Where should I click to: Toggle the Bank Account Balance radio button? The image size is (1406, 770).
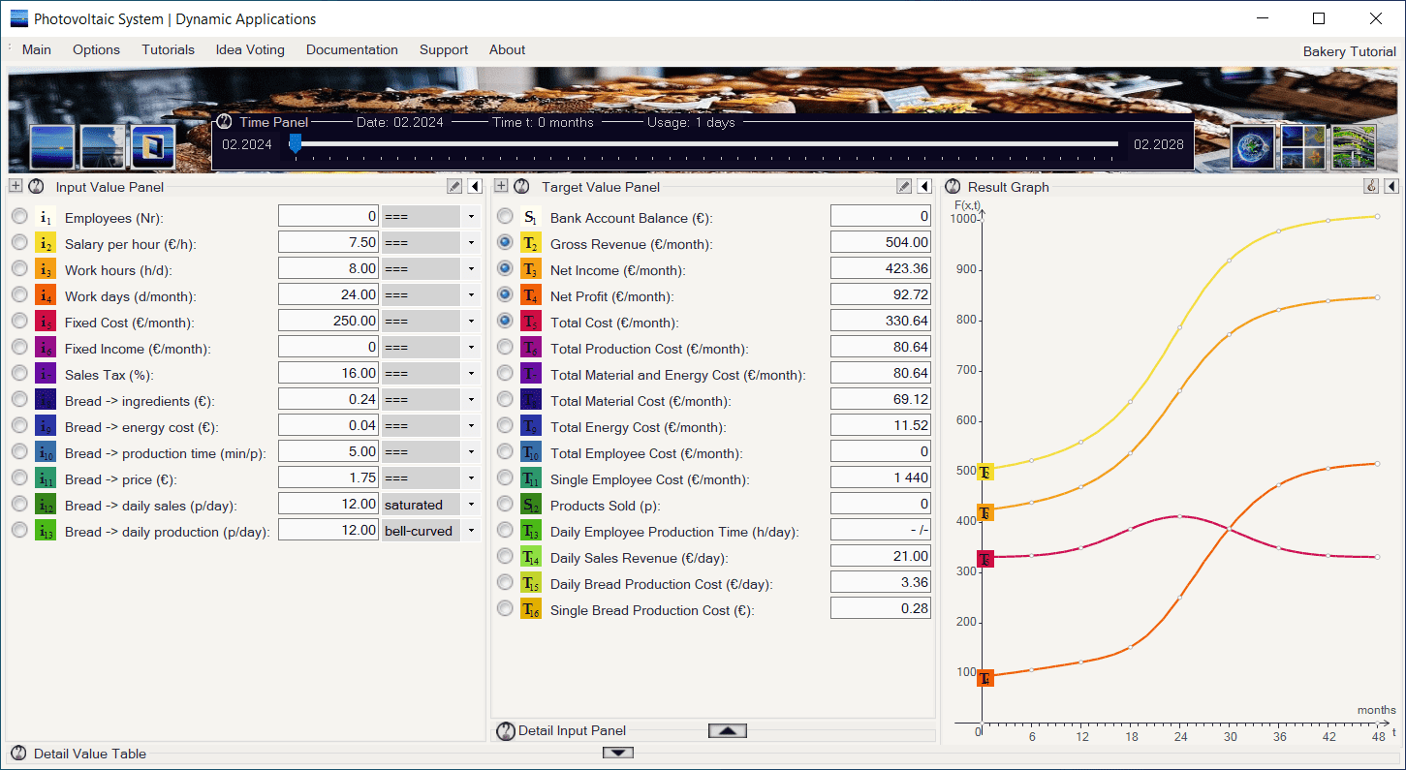pos(504,217)
